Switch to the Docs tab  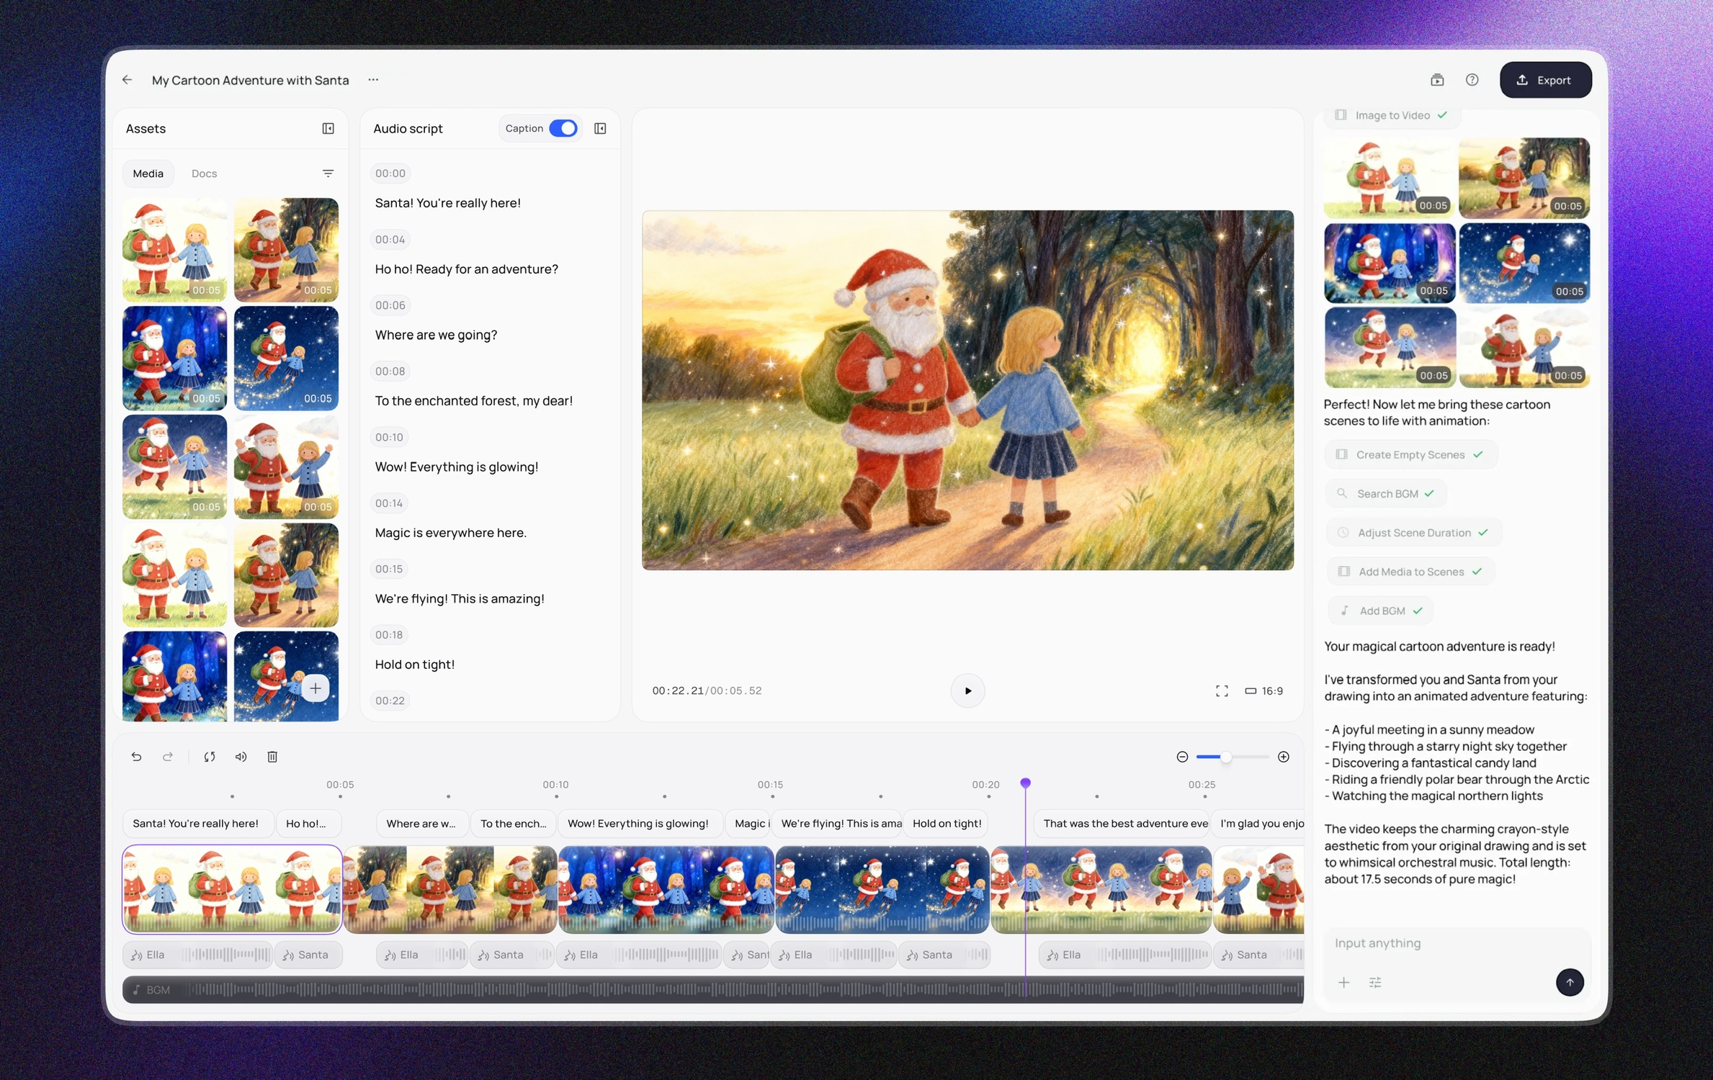pos(204,174)
